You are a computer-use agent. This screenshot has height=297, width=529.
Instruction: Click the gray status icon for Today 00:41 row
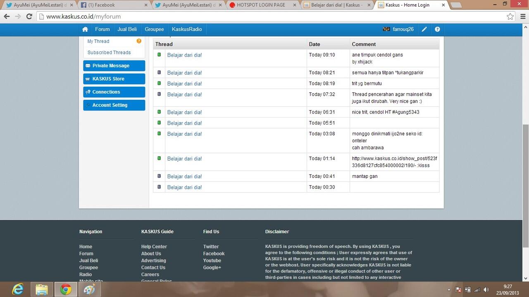(x=159, y=176)
